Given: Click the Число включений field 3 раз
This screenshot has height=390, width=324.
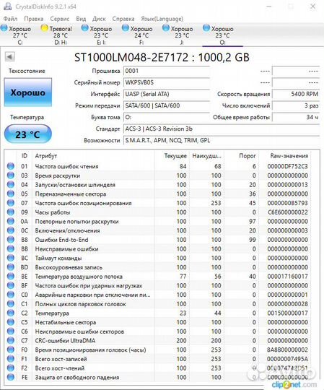Looking at the screenshot, I should pos(296,105).
